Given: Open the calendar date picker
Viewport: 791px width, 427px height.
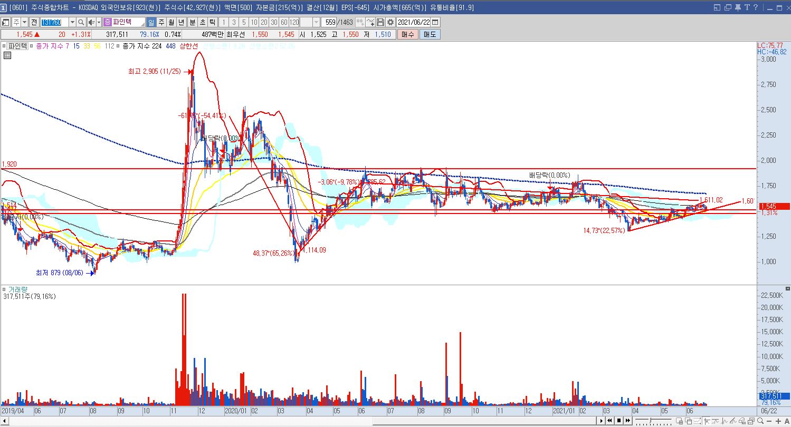Looking at the screenshot, I should click(x=435, y=22).
